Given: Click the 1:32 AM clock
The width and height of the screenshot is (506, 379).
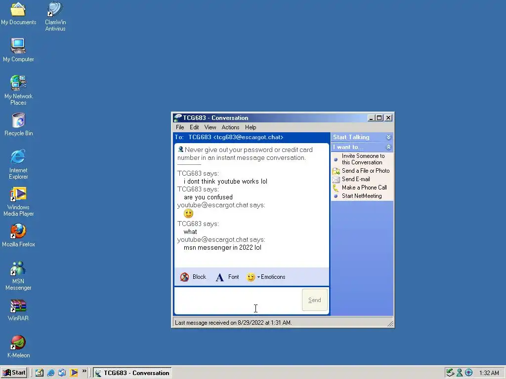Looking at the screenshot, I should click(489, 373).
